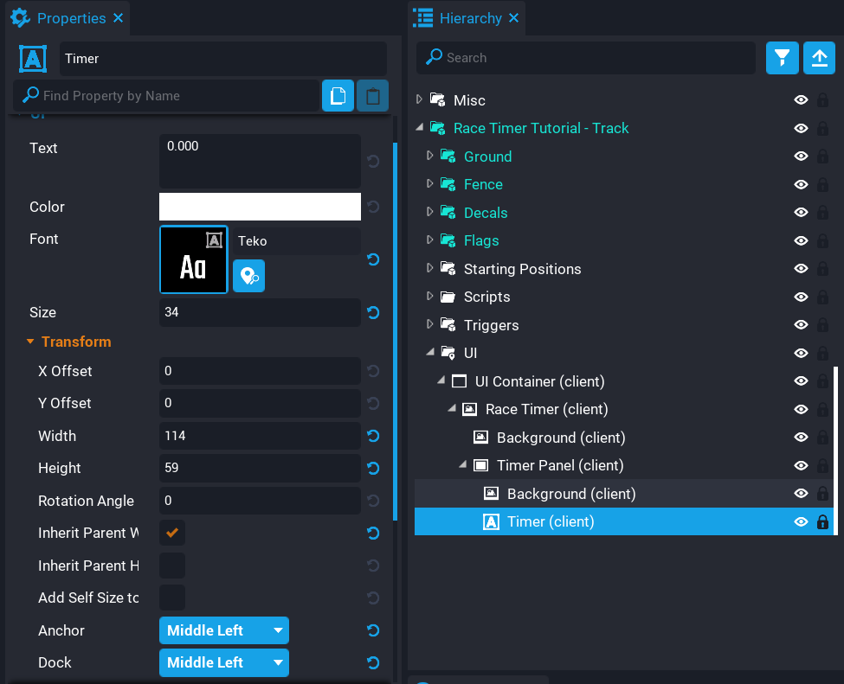Image resolution: width=844 pixels, height=684 pixels.
Task: Reset the Size property to default
Action: tap(373, 312)
